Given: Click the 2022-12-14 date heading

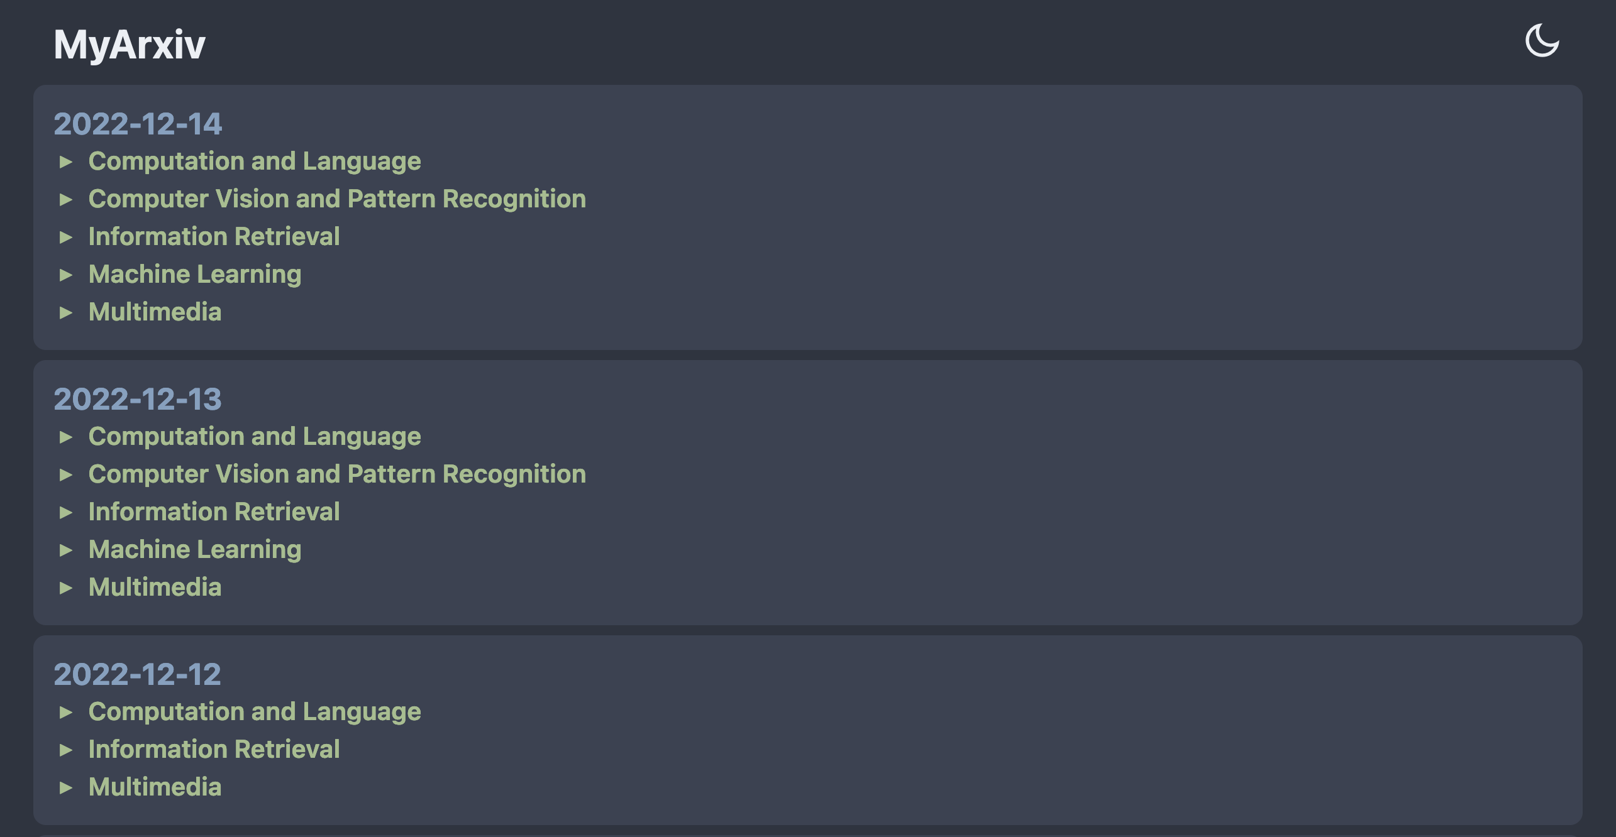Looking at the screenshot, I should (x=138, y=124).
